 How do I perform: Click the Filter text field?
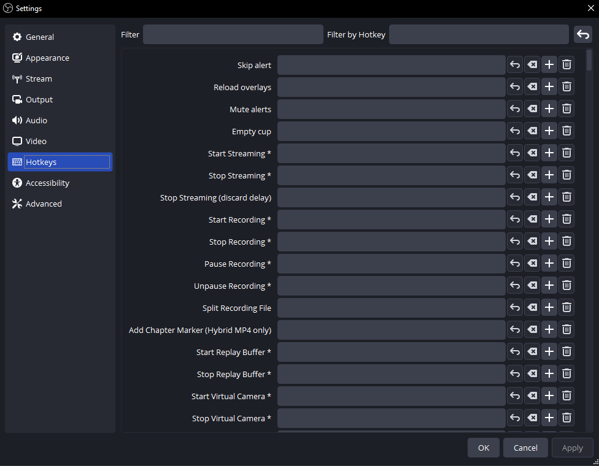coord(233,34)
